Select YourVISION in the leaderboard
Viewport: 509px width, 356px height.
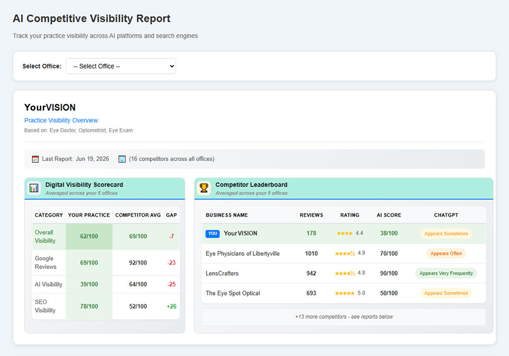pos(241,233)
